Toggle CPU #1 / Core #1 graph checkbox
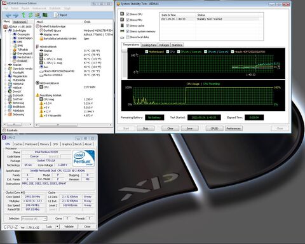This screenshot has height=244, width=305. point(179,51)
